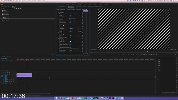Filter effects by Accelerated Effects icon
Image resolution: width=178 pixels, height=100 pixels.
tap(16, 9)
